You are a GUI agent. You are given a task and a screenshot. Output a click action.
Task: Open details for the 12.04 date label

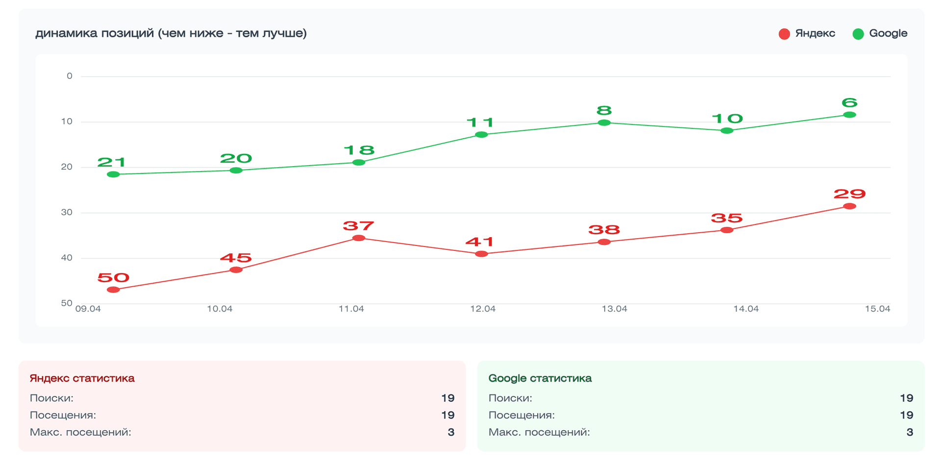pyautogui.click(x=483, y=309)
